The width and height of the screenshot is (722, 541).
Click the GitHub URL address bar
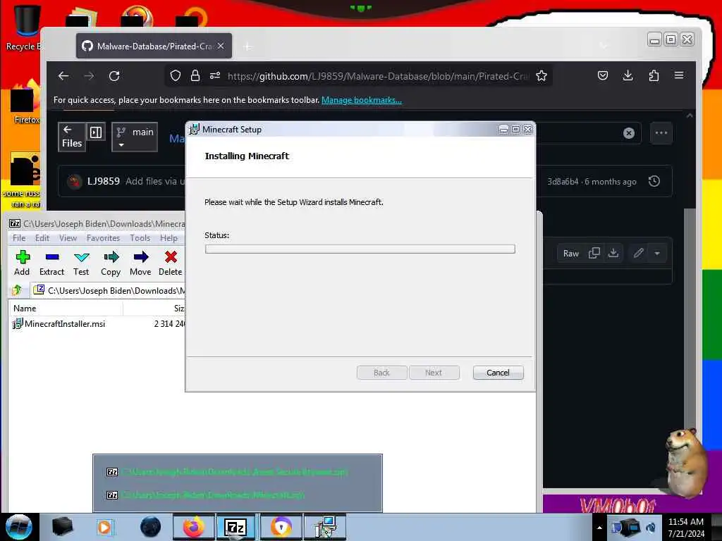(378, 76)
